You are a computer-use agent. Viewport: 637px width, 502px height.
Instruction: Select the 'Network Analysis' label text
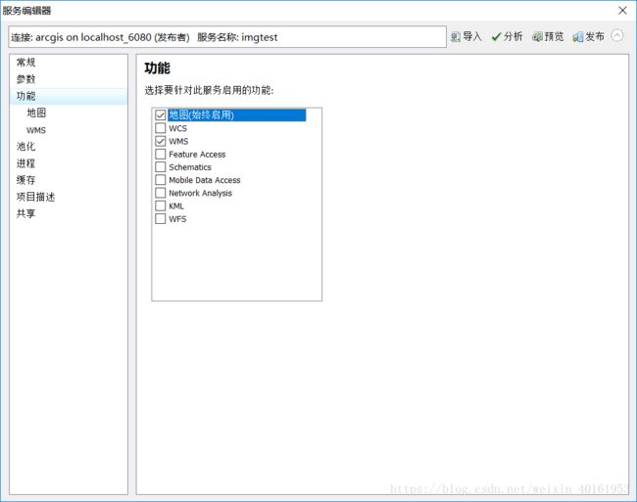(200, 193)
